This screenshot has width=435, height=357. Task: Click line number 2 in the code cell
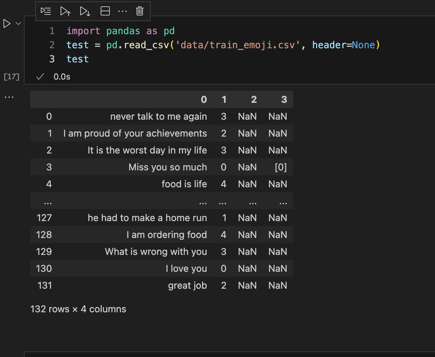click(52, 45)
